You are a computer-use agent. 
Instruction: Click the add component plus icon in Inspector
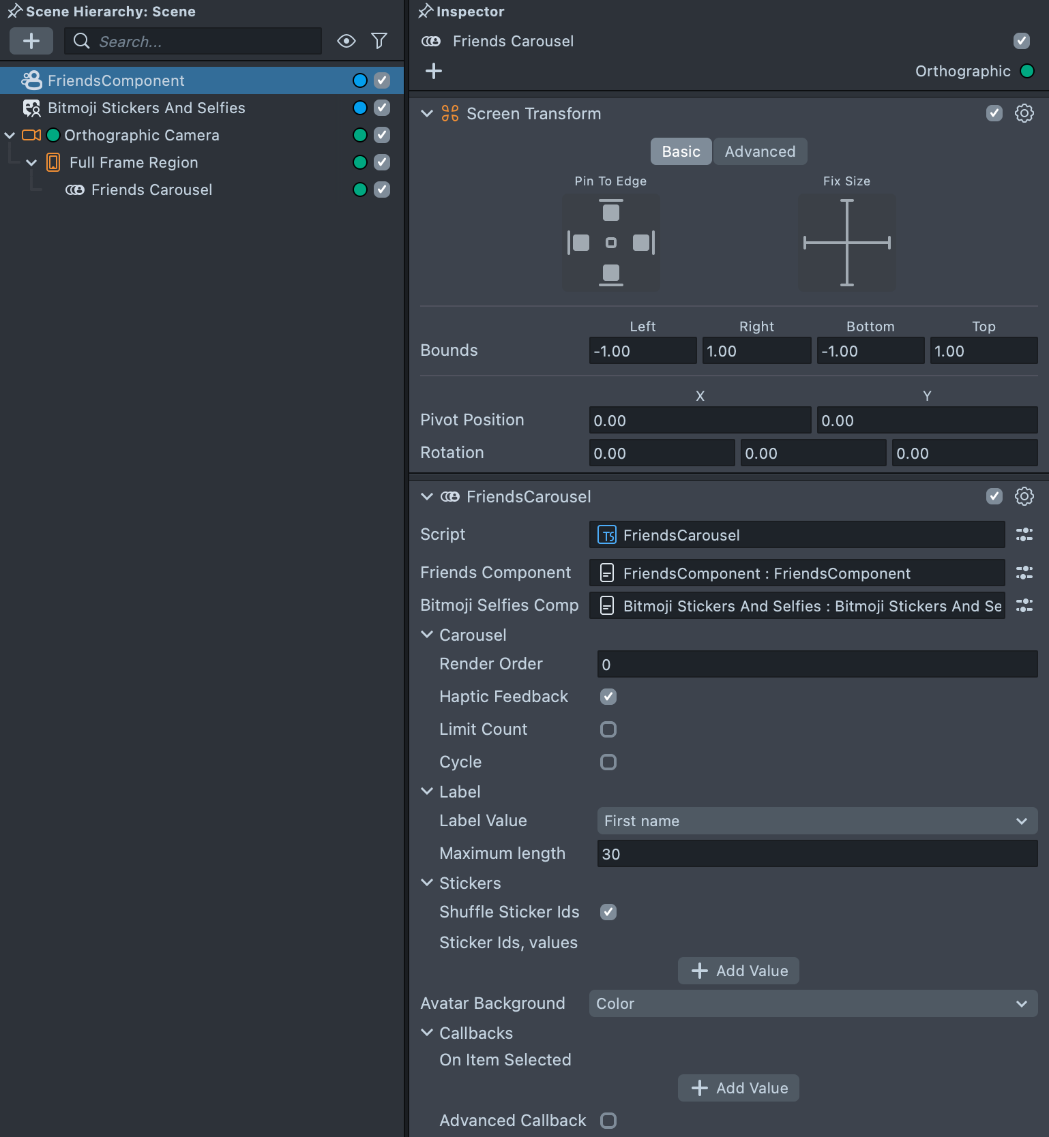pos(434,71)
